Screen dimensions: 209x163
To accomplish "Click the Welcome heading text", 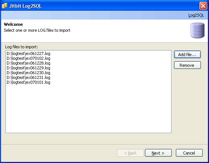I will point(13,24).
